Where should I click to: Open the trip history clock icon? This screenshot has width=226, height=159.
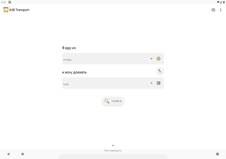213,10
